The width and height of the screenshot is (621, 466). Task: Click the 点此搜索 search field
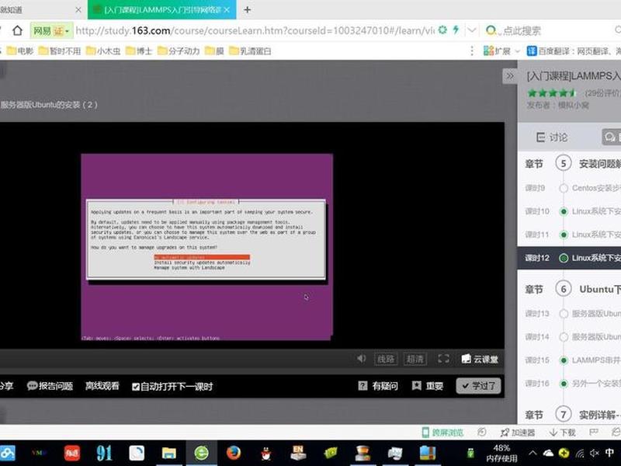[x=550, y=30]
